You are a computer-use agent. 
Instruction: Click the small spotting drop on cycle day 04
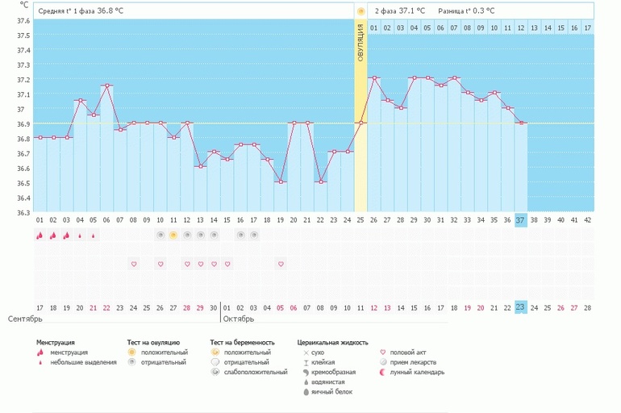(80, 236)
